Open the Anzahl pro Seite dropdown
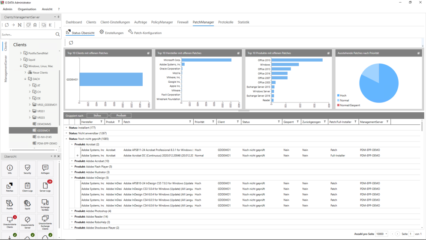426x240 pixels. [x=382, y=234]
